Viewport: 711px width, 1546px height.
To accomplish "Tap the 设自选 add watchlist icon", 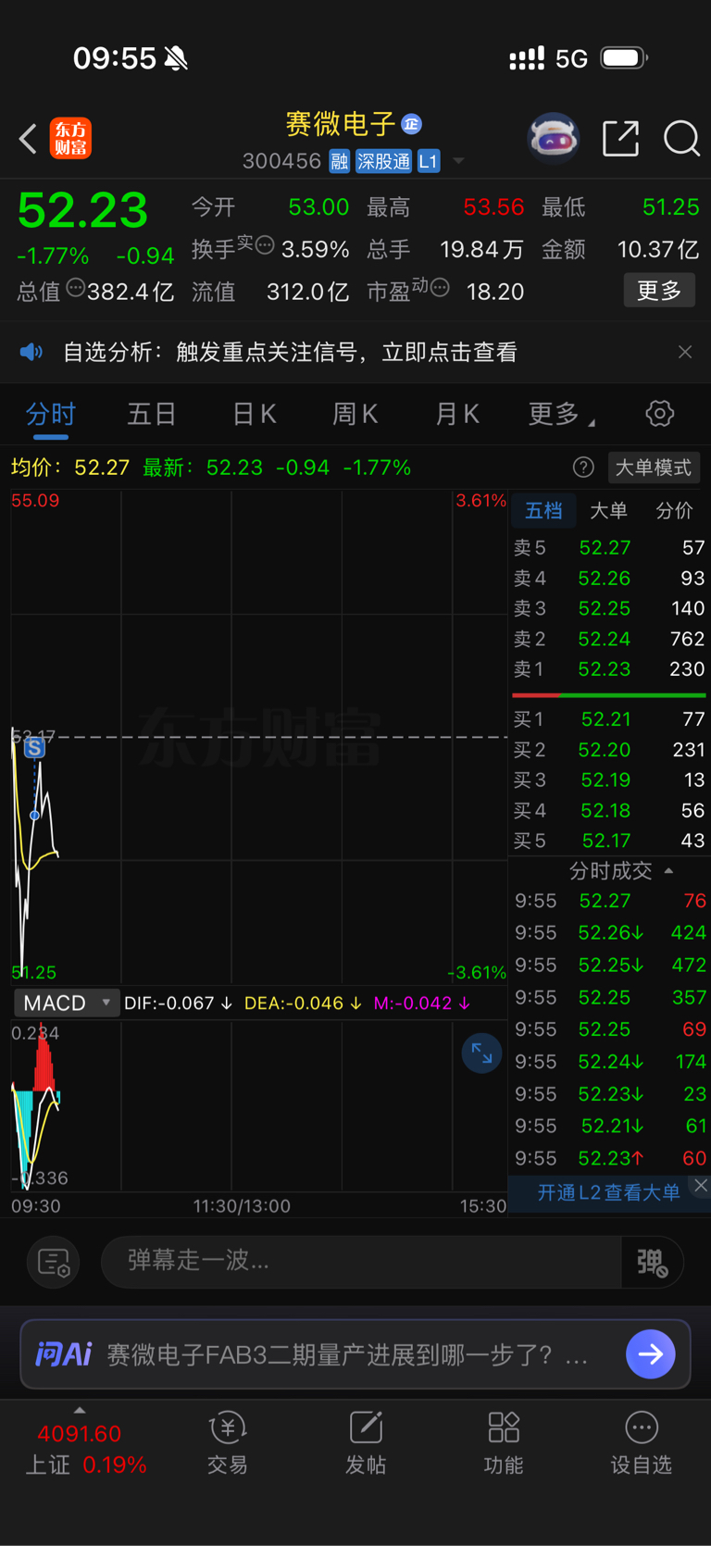I will [642, 1442].
